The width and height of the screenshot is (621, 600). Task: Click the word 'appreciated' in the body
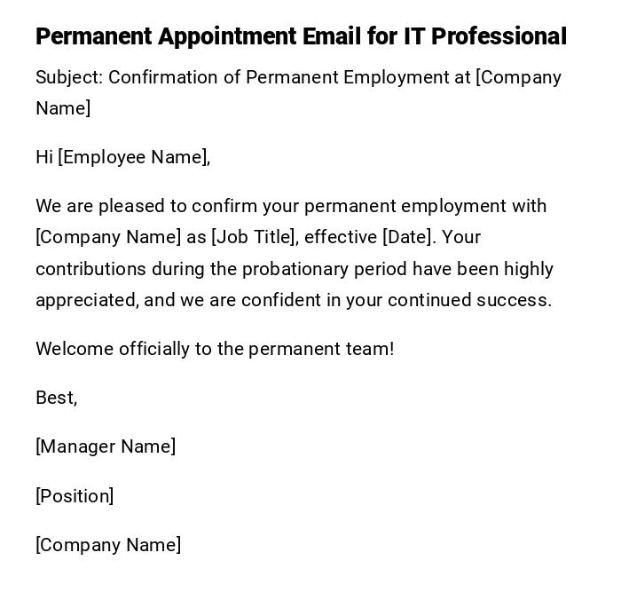[86, 300]
